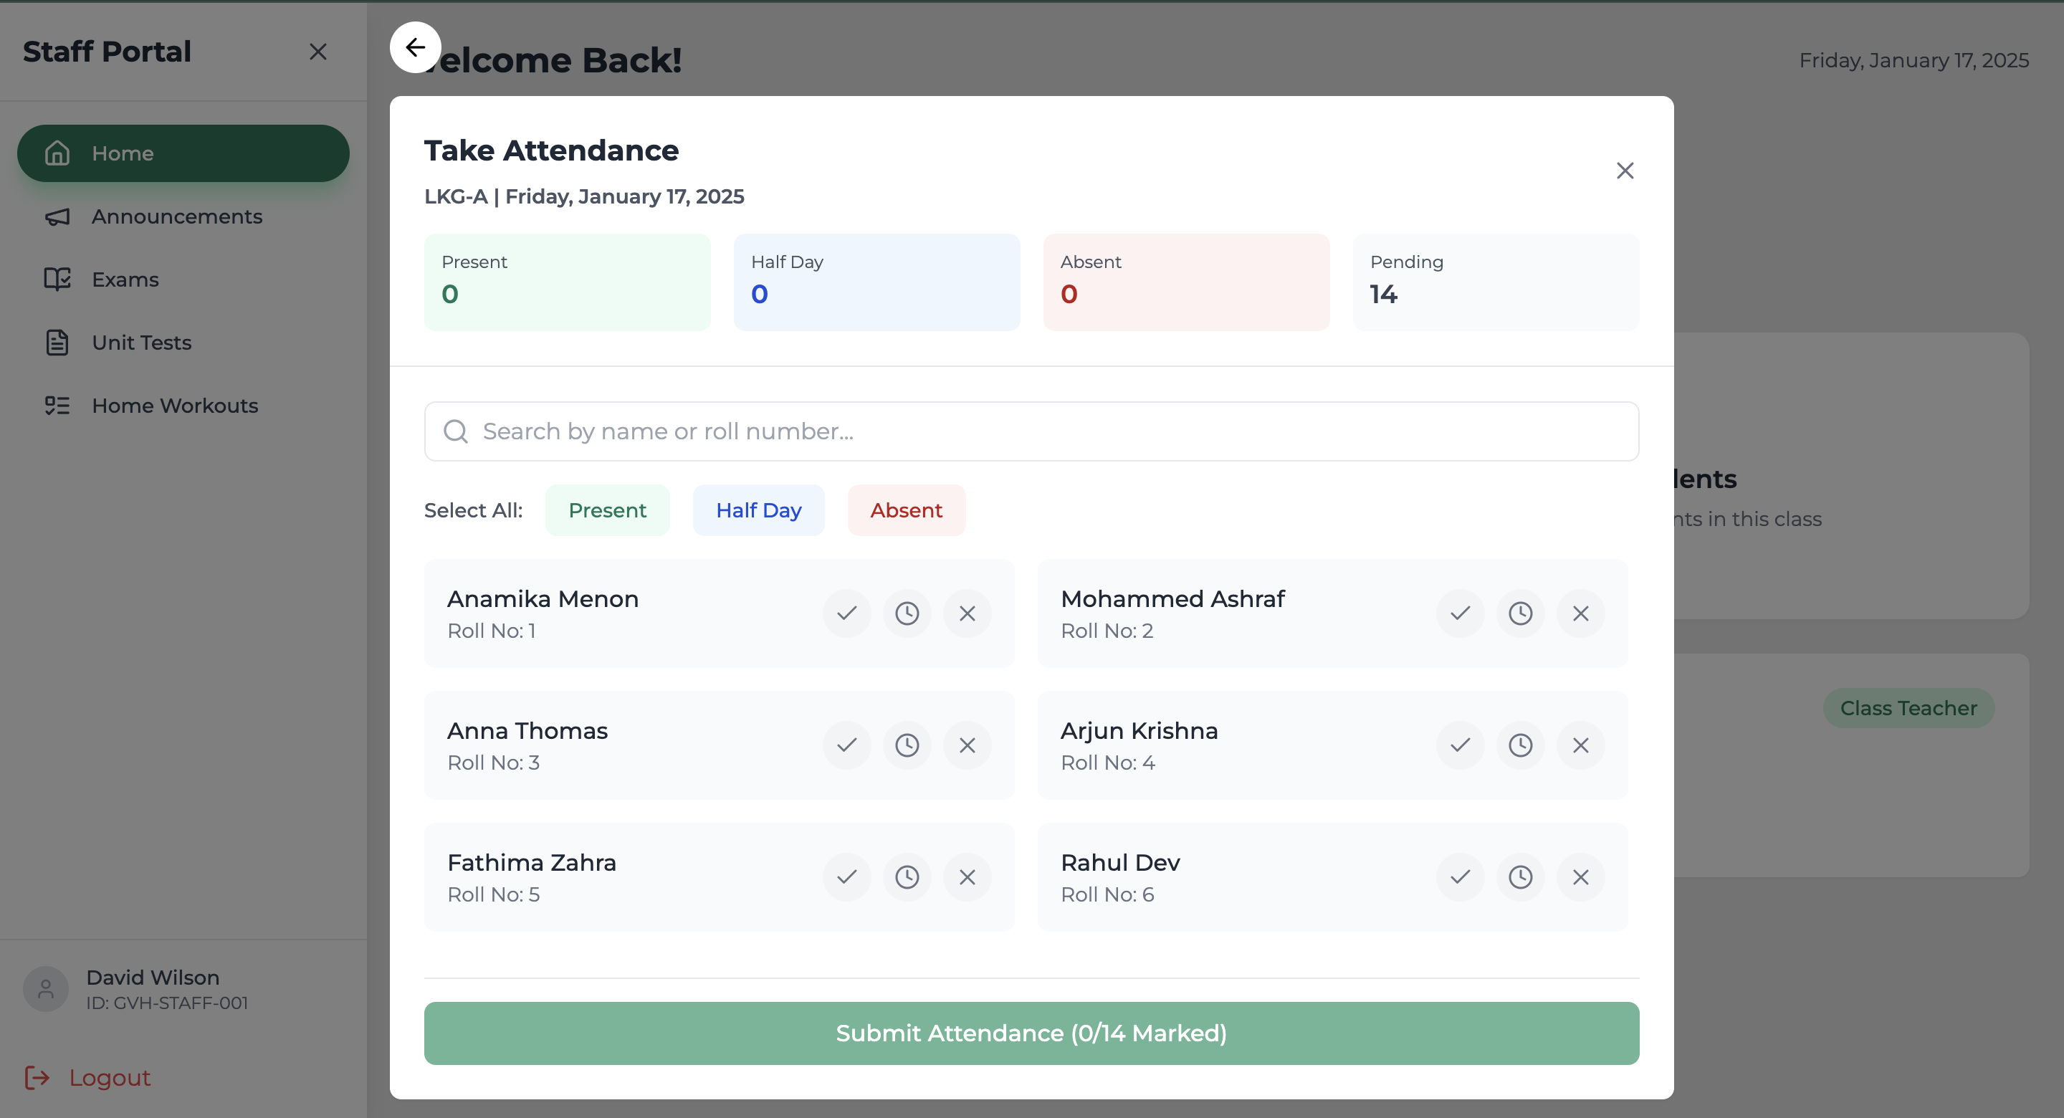Open Unit Tests from the sidebar
Viewport: 2064px width, 1118px height.
click(x=141, y=343)
